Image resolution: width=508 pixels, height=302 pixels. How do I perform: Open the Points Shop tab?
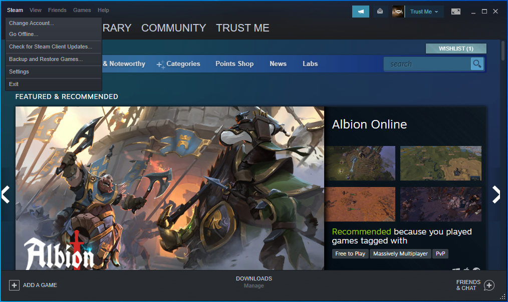click(x=234, y=63)
